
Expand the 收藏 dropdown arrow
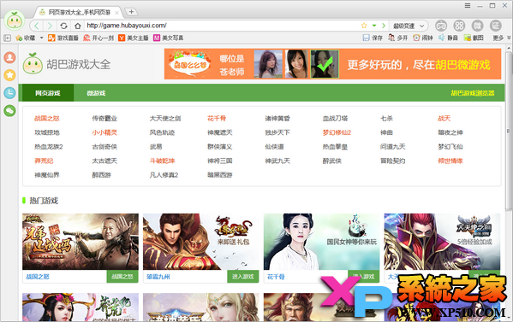click(42, 38)
